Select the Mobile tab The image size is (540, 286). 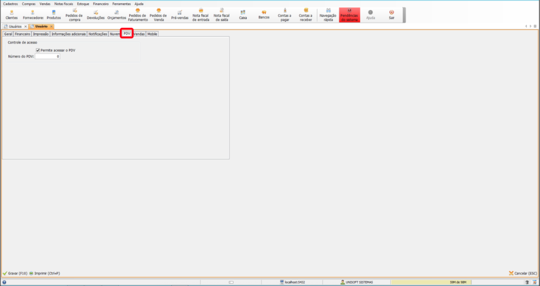[x=152, y=34]
